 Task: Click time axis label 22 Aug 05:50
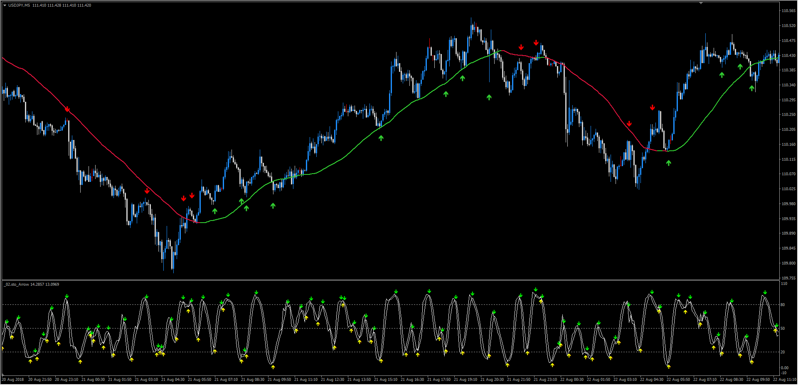[678, 380]
